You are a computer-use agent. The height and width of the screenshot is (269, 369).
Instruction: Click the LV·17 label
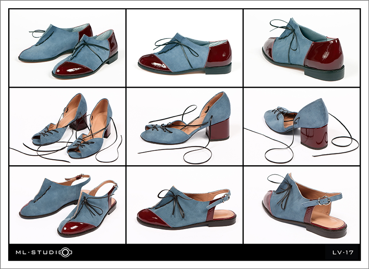[x=343, y=253]
